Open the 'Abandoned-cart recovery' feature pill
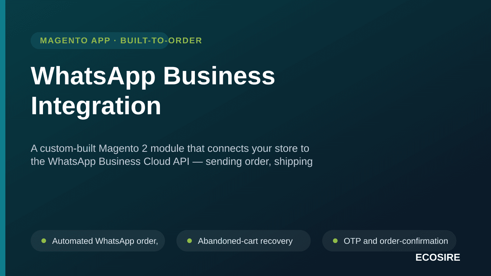Image resolution: width=491 pixels, height=276 pixels. coord(244,241)
